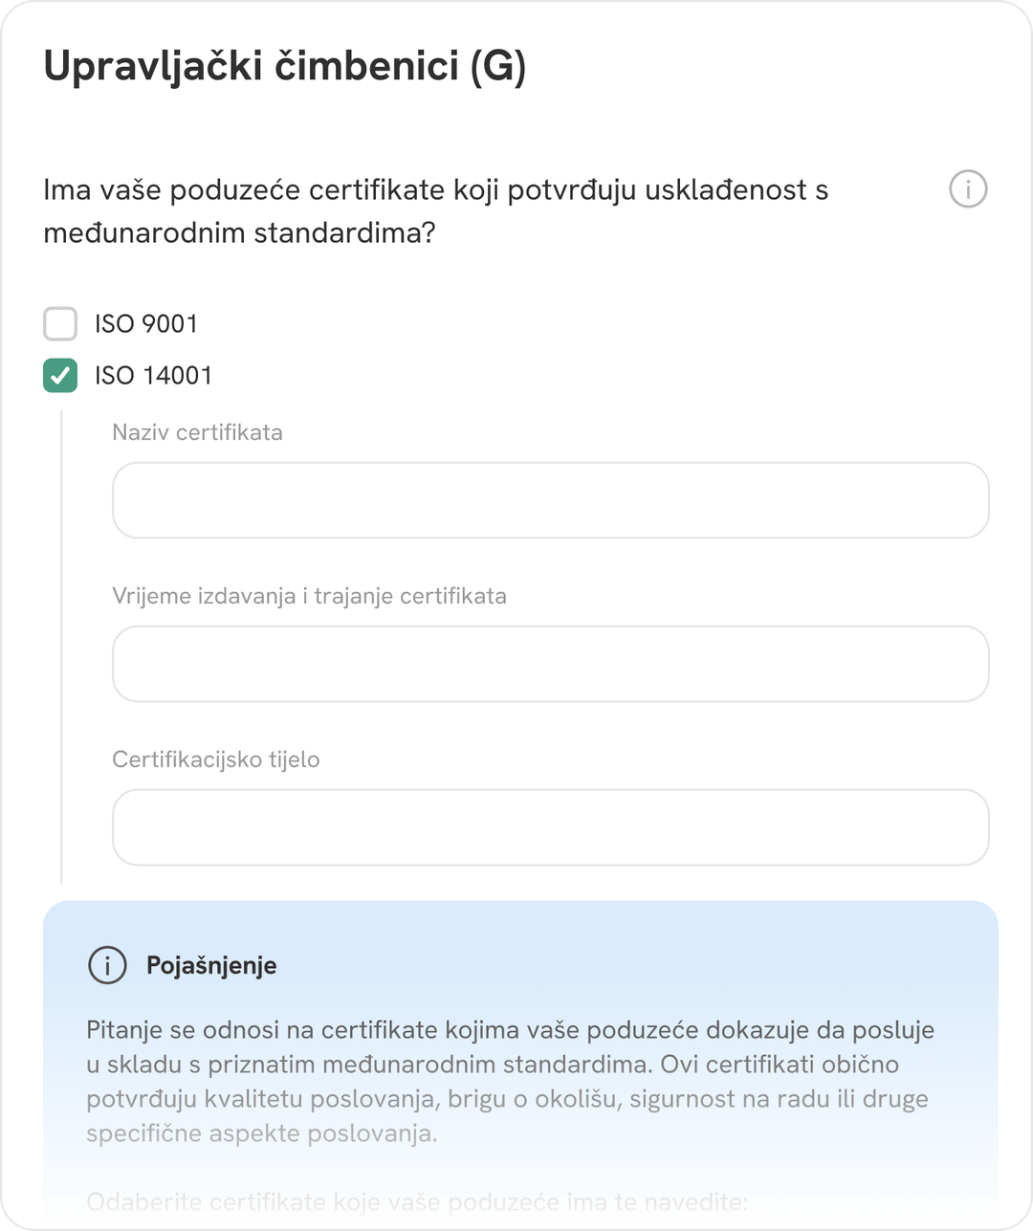Viewport: 1033px width, 1231px height.
Task: Click the "Pojašnjenje" heading text
Action: coord(211,965)
